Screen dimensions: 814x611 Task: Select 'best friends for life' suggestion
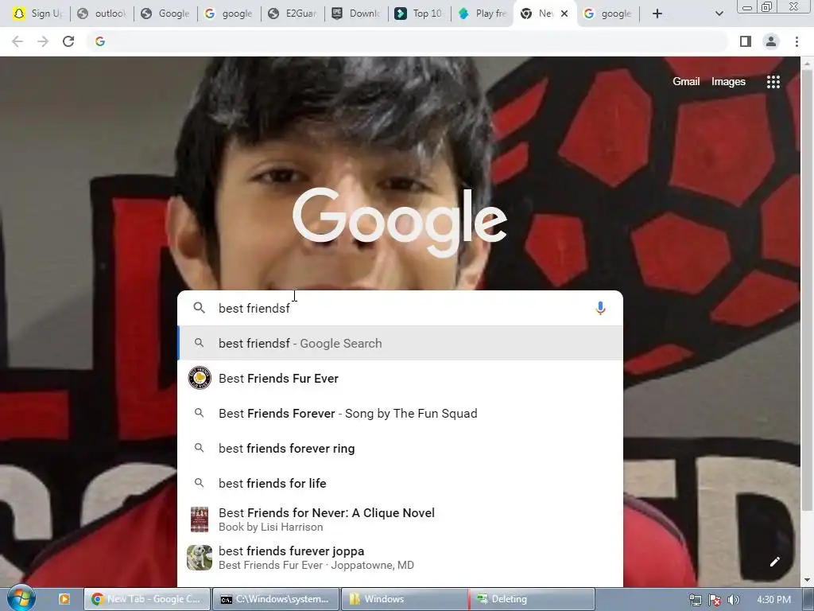point(400,483)
